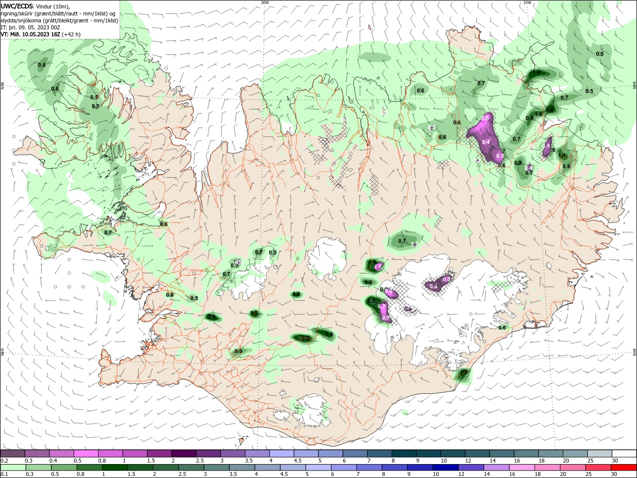
Task: Click the '0.1' label on the rain scale
Action: click(x=4, y=475)
